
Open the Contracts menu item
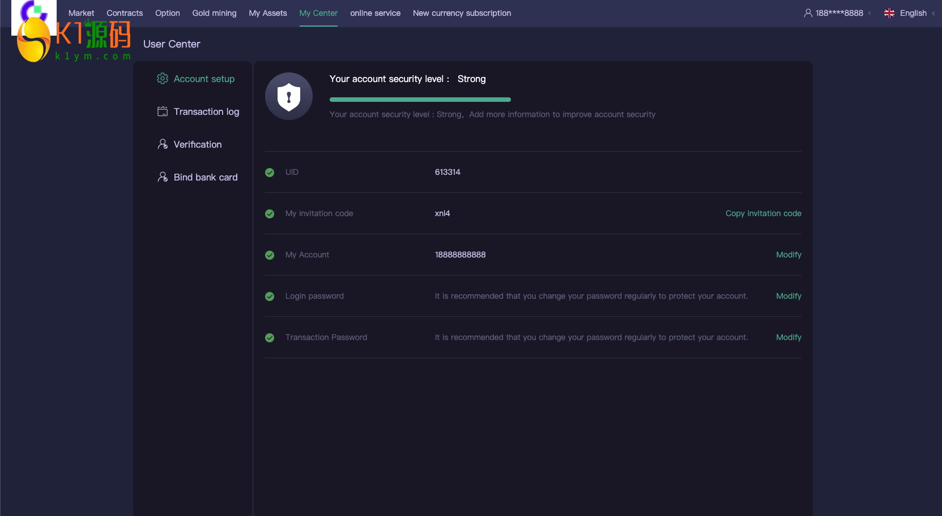125,13
